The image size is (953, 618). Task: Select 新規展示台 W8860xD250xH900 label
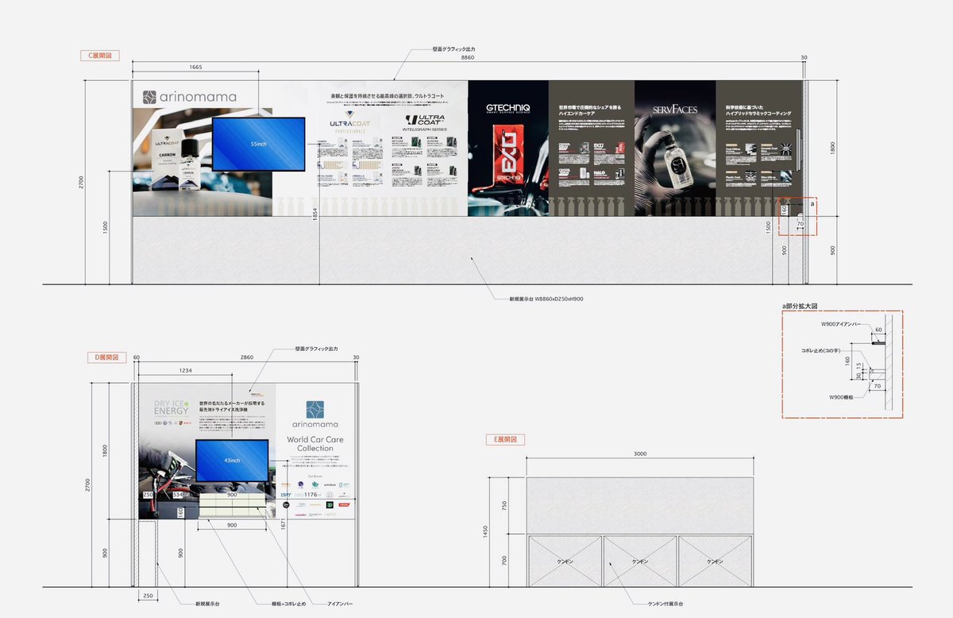[546, 299]
